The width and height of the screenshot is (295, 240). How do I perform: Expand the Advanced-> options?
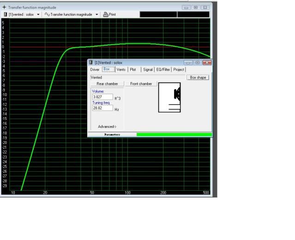click(x=107, y=126)
